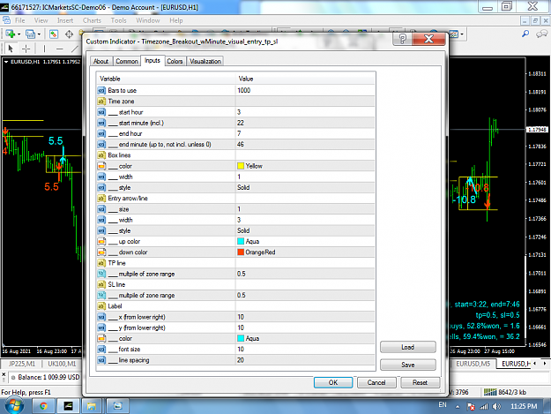Click the chart tabs right scroll arrow

(545, 364)
